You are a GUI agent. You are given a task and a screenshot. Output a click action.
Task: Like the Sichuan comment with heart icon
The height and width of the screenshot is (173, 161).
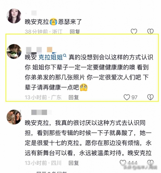point(123,163)
